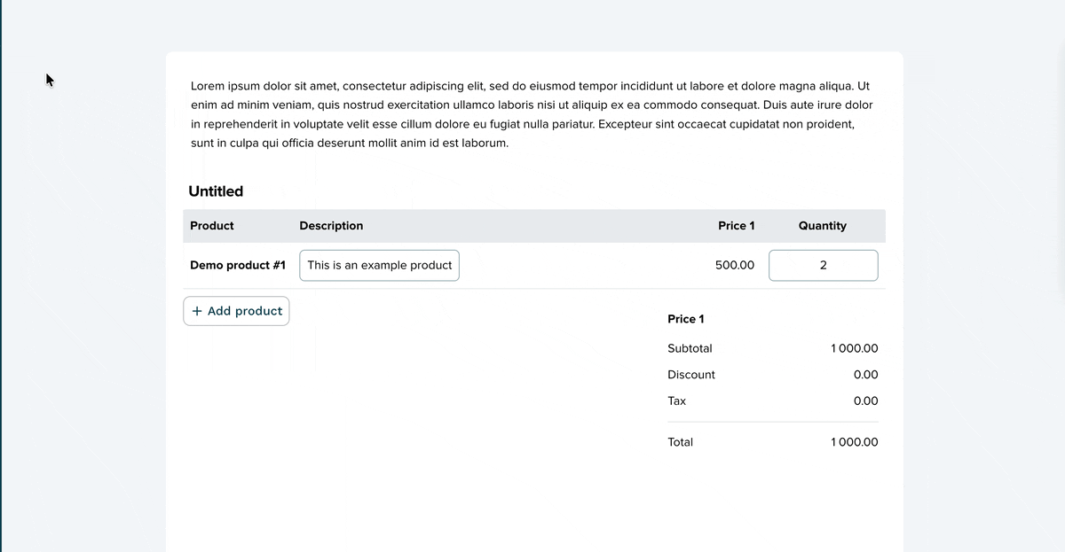Click the Discount label
This screenshot has width=1065, height=552.
[x=691, y=375]
